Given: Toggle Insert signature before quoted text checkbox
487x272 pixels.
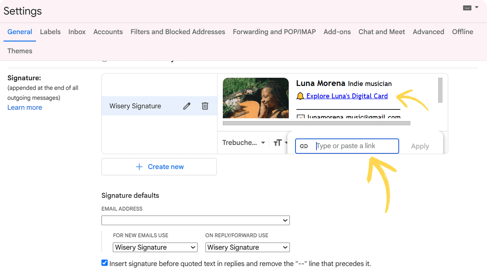Looking at the screenshot, I should (105, 263).
